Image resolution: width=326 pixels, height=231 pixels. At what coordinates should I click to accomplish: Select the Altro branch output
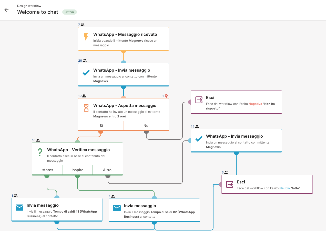[x=107, y=170]
